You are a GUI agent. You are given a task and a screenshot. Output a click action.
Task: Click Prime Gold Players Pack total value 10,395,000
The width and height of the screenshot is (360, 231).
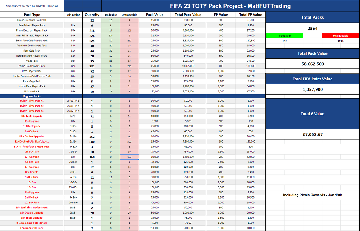coord(189,66)
